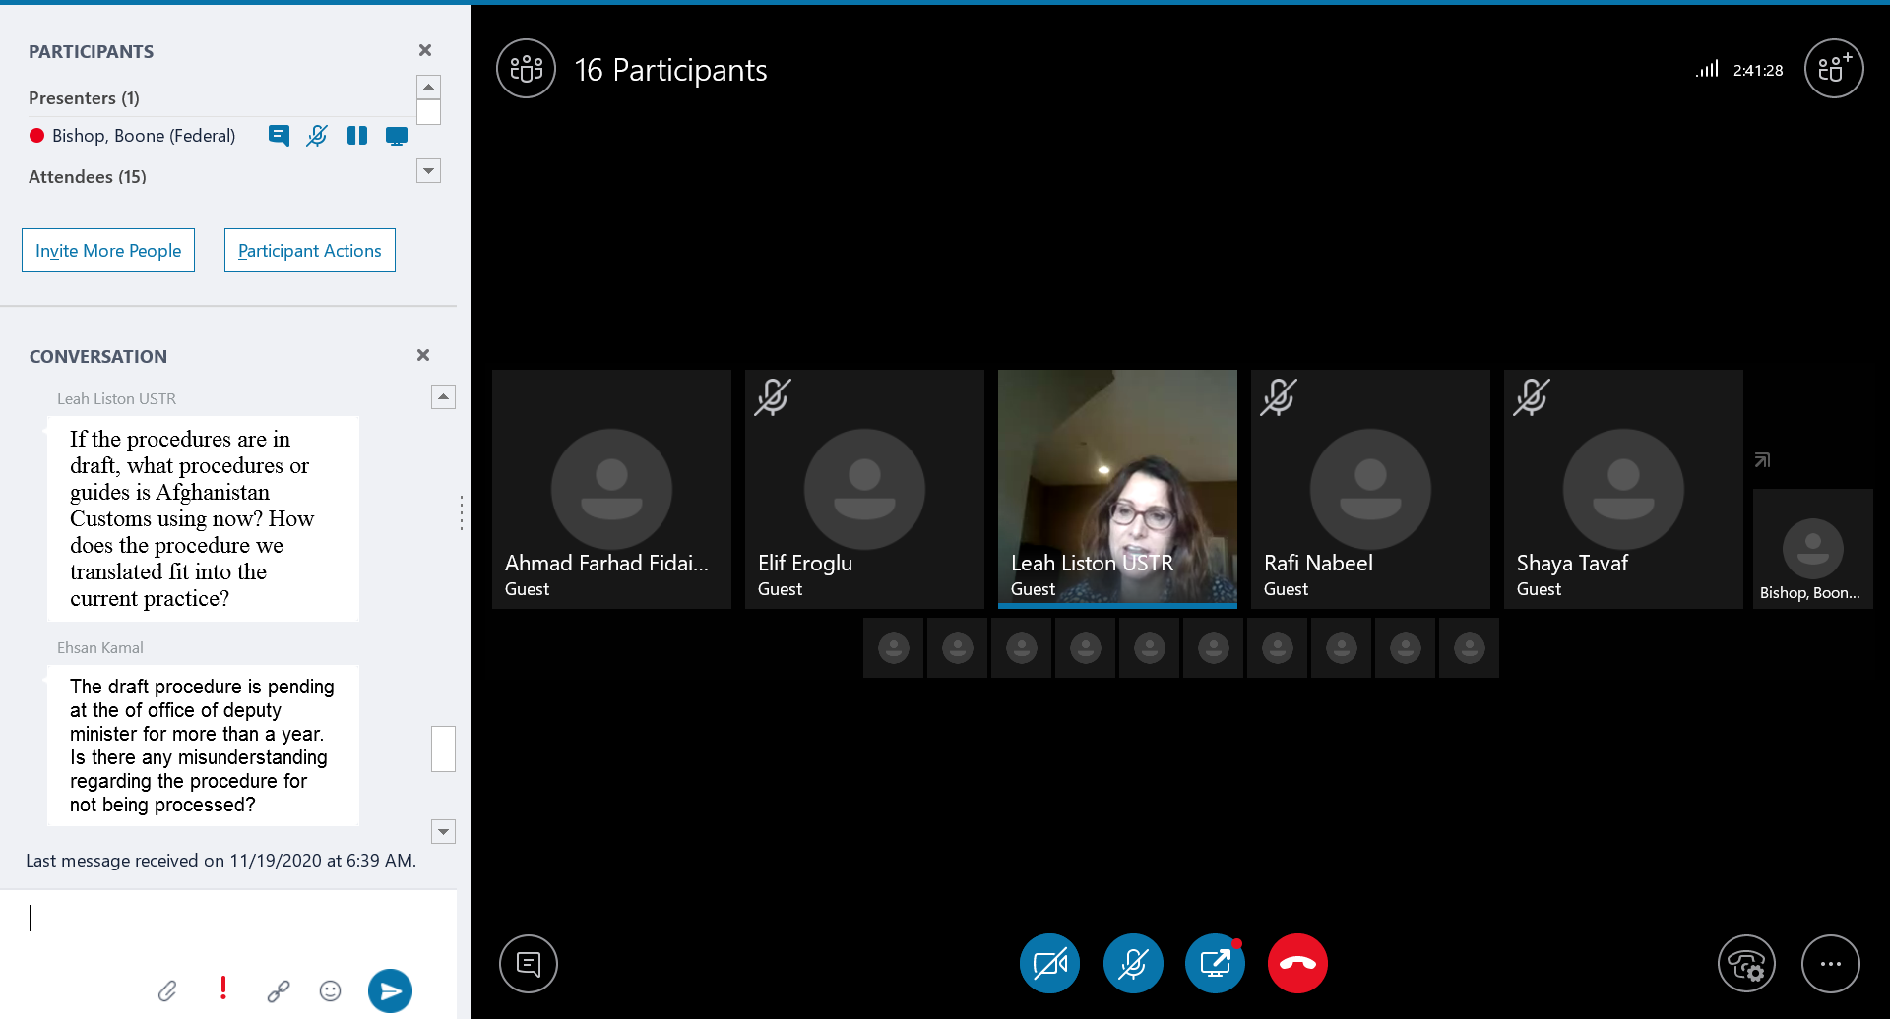Image resolution: width=1890 pixels, height=1019 pixels.
Task: Open call controls phone settings icon
Action: click(1746, 964)
